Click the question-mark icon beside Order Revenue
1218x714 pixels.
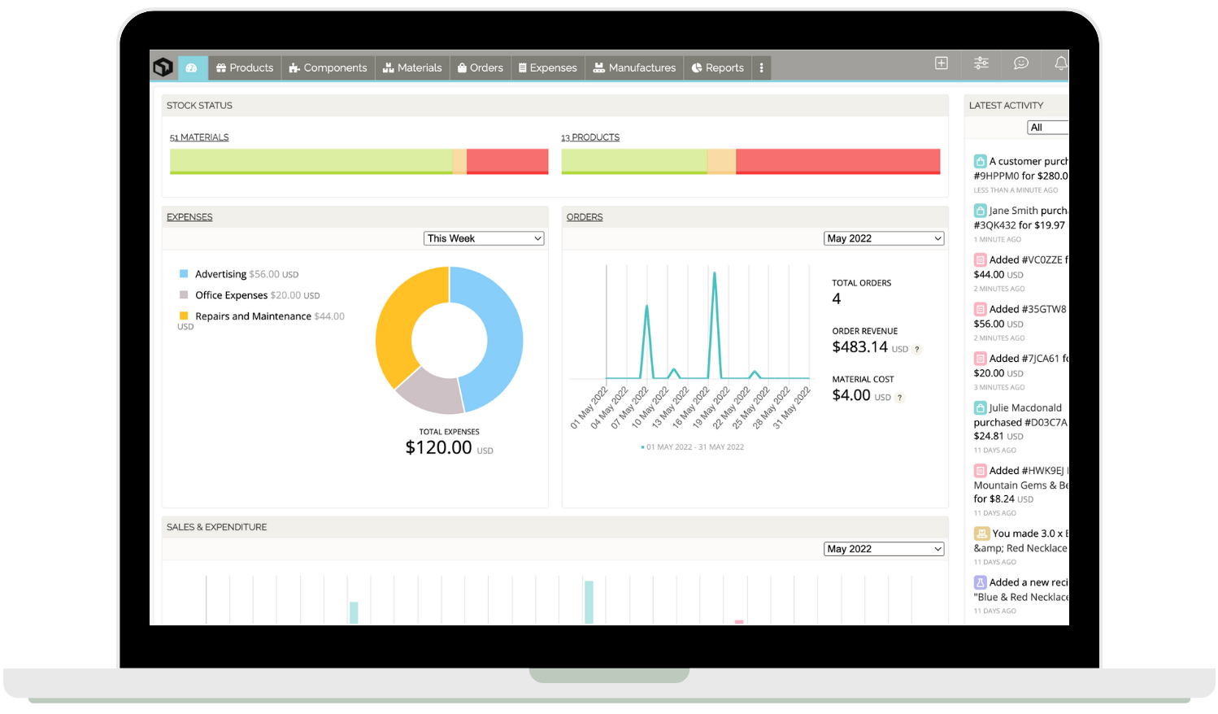[916, 349]
